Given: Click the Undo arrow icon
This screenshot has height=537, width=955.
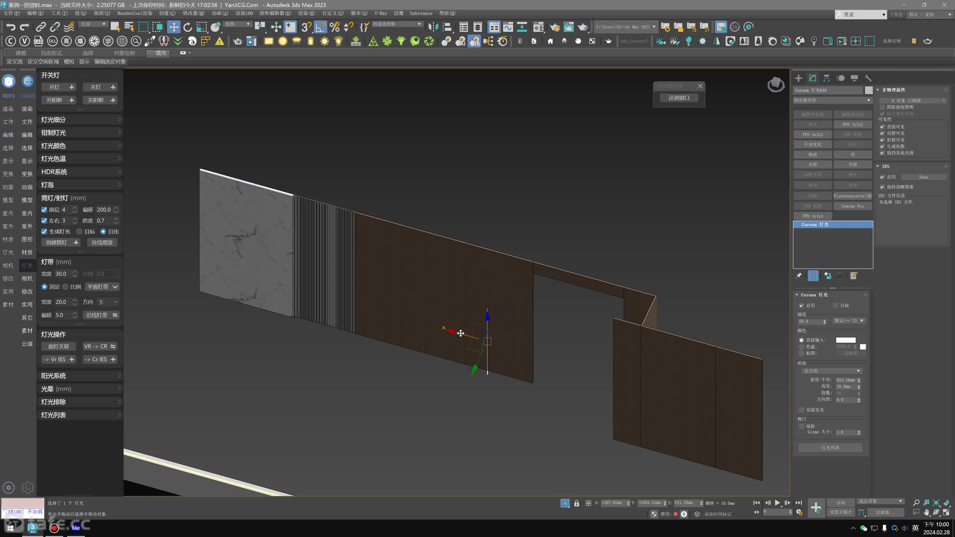Looking at the screenshot, I should click(11, 27).
